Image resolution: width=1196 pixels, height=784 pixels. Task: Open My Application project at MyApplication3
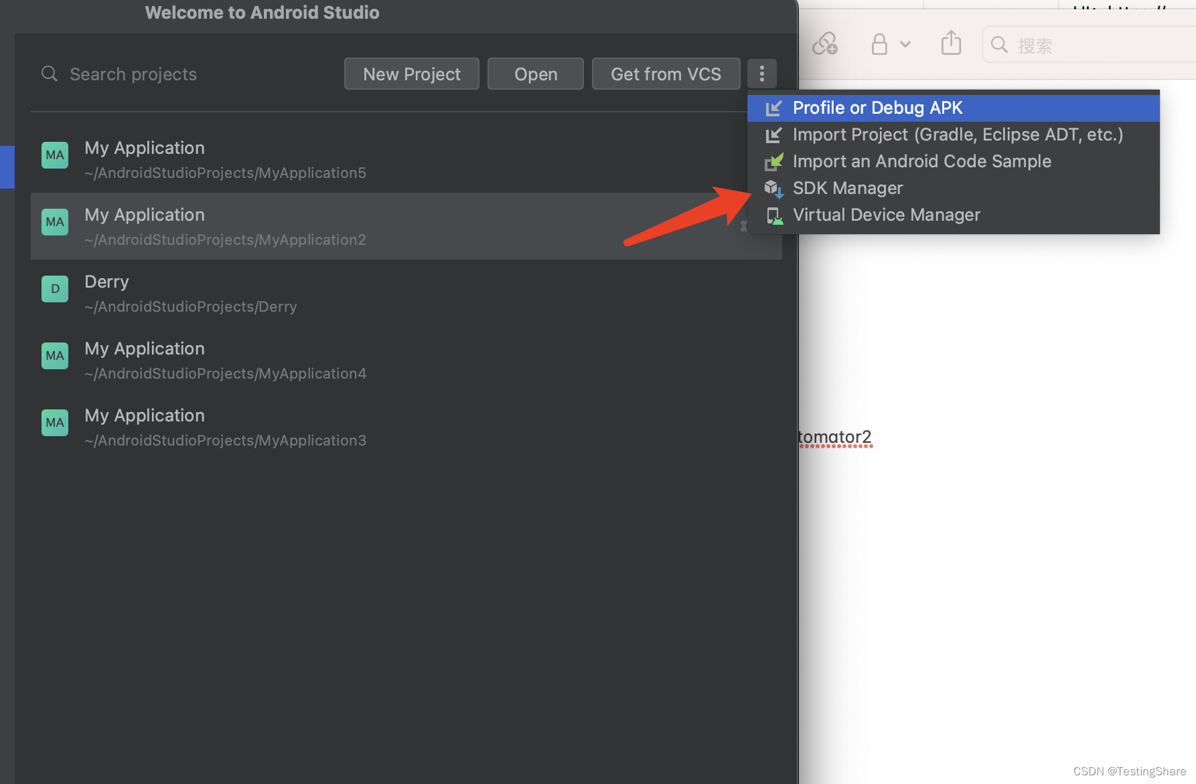[x=406, y=427]
